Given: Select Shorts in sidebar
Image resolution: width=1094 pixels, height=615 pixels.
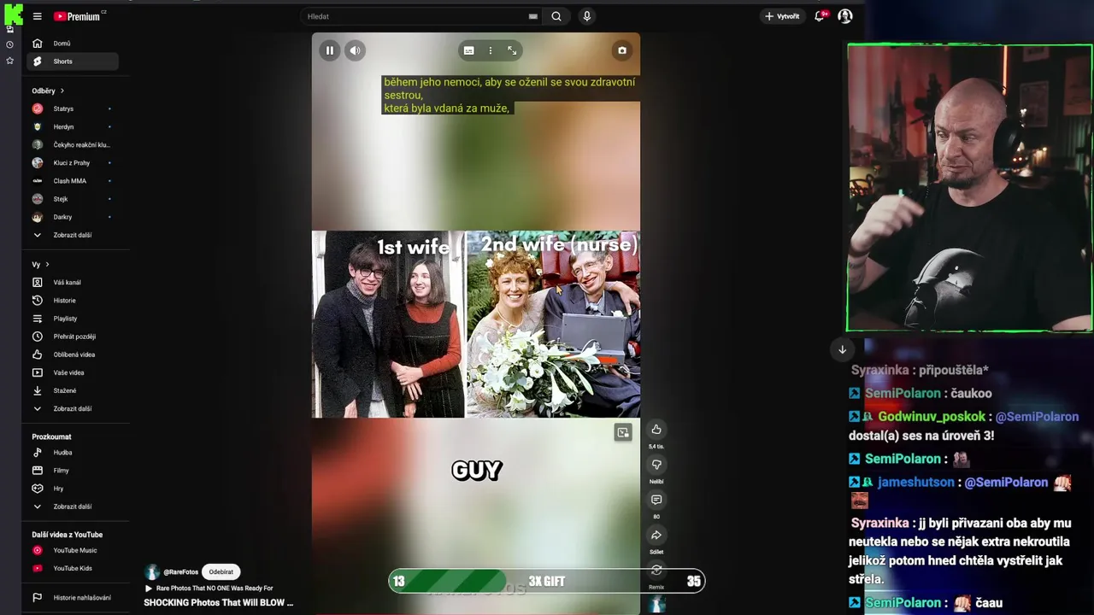Looking at the screenshot, I should 74,61.
